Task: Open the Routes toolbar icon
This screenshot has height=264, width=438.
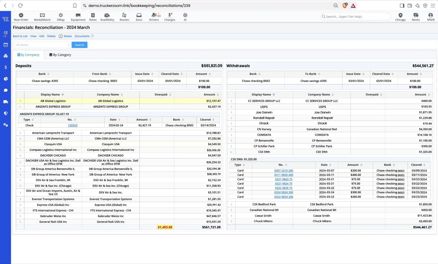Action: pos(124,17)
